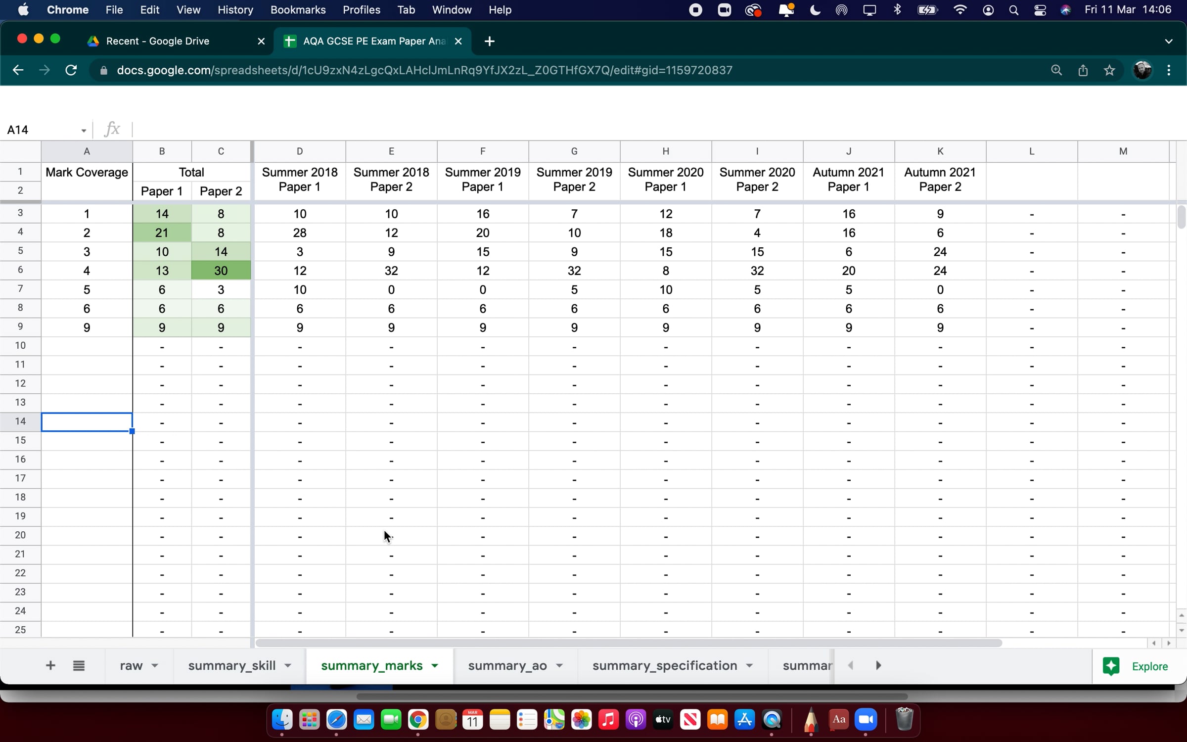Screen dimensions: 1187x742
Task: Bookmark this page with star icon
Action: pyautogui.click(x=1109, y=70)
